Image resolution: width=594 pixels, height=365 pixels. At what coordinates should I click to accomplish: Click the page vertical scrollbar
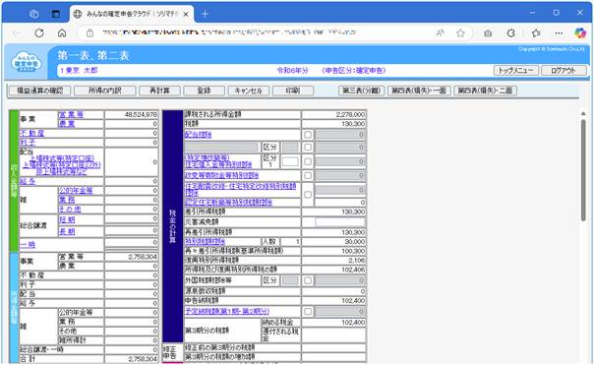point(583,170)
